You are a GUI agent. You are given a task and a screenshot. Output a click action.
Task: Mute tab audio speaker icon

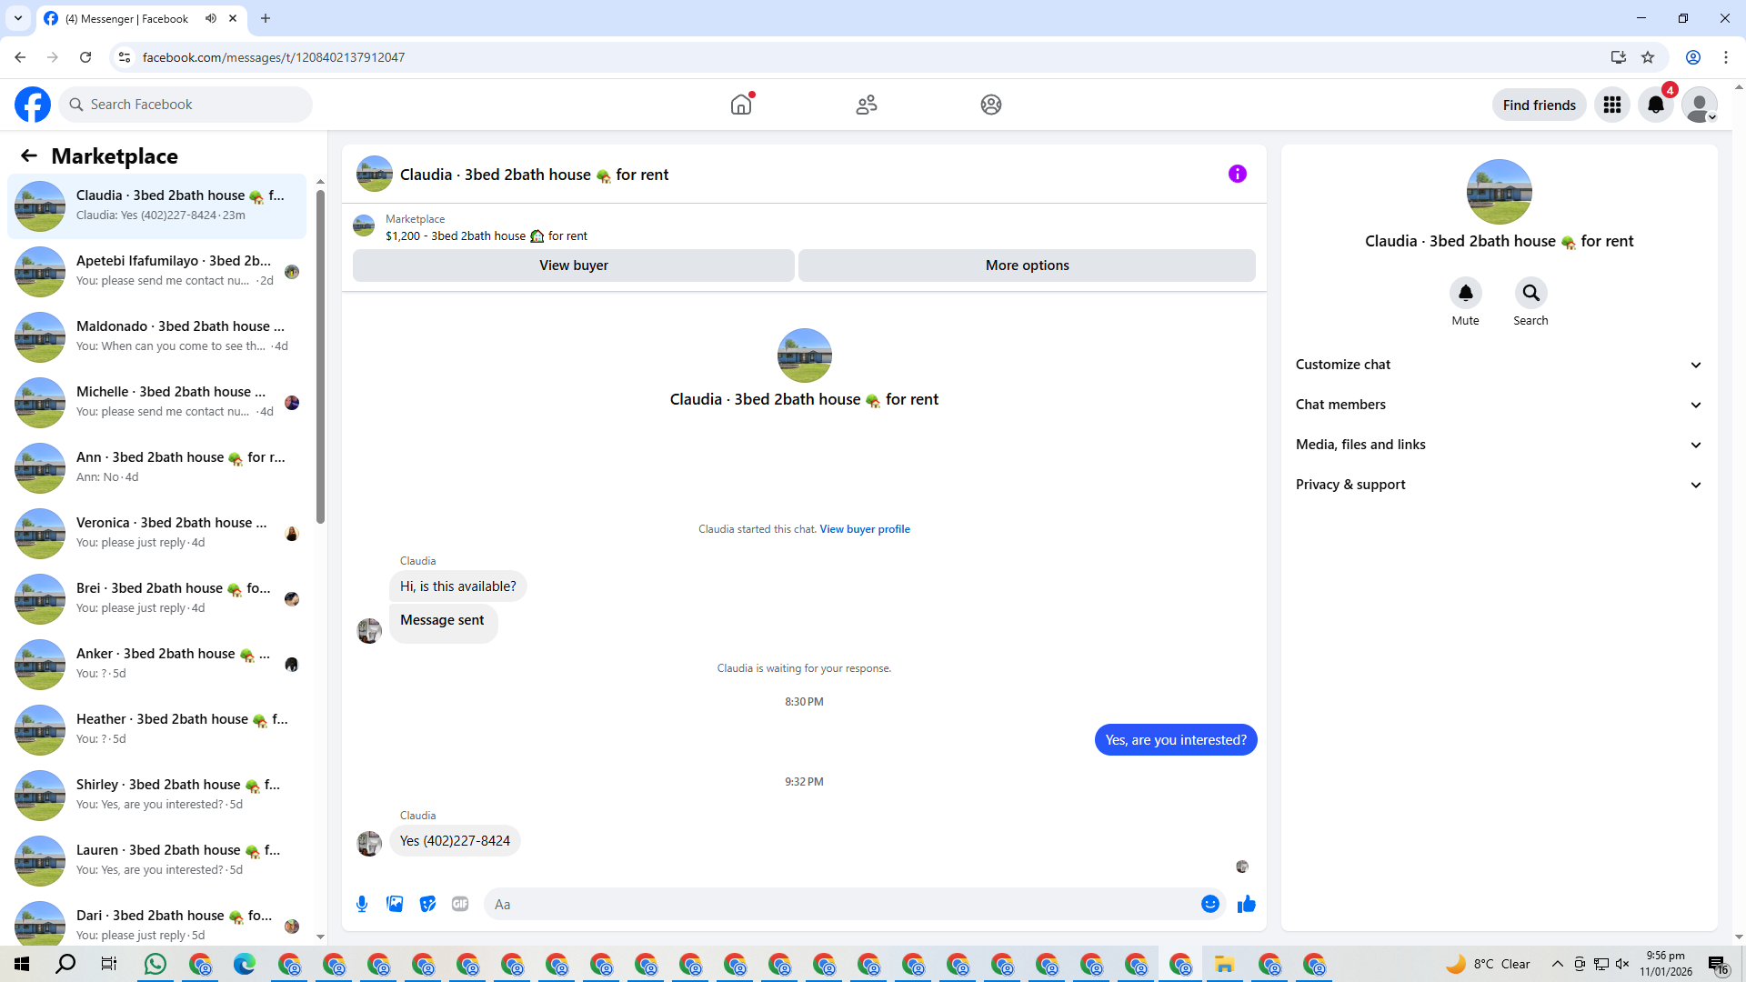pyautogui.click(x=211, y=18)
